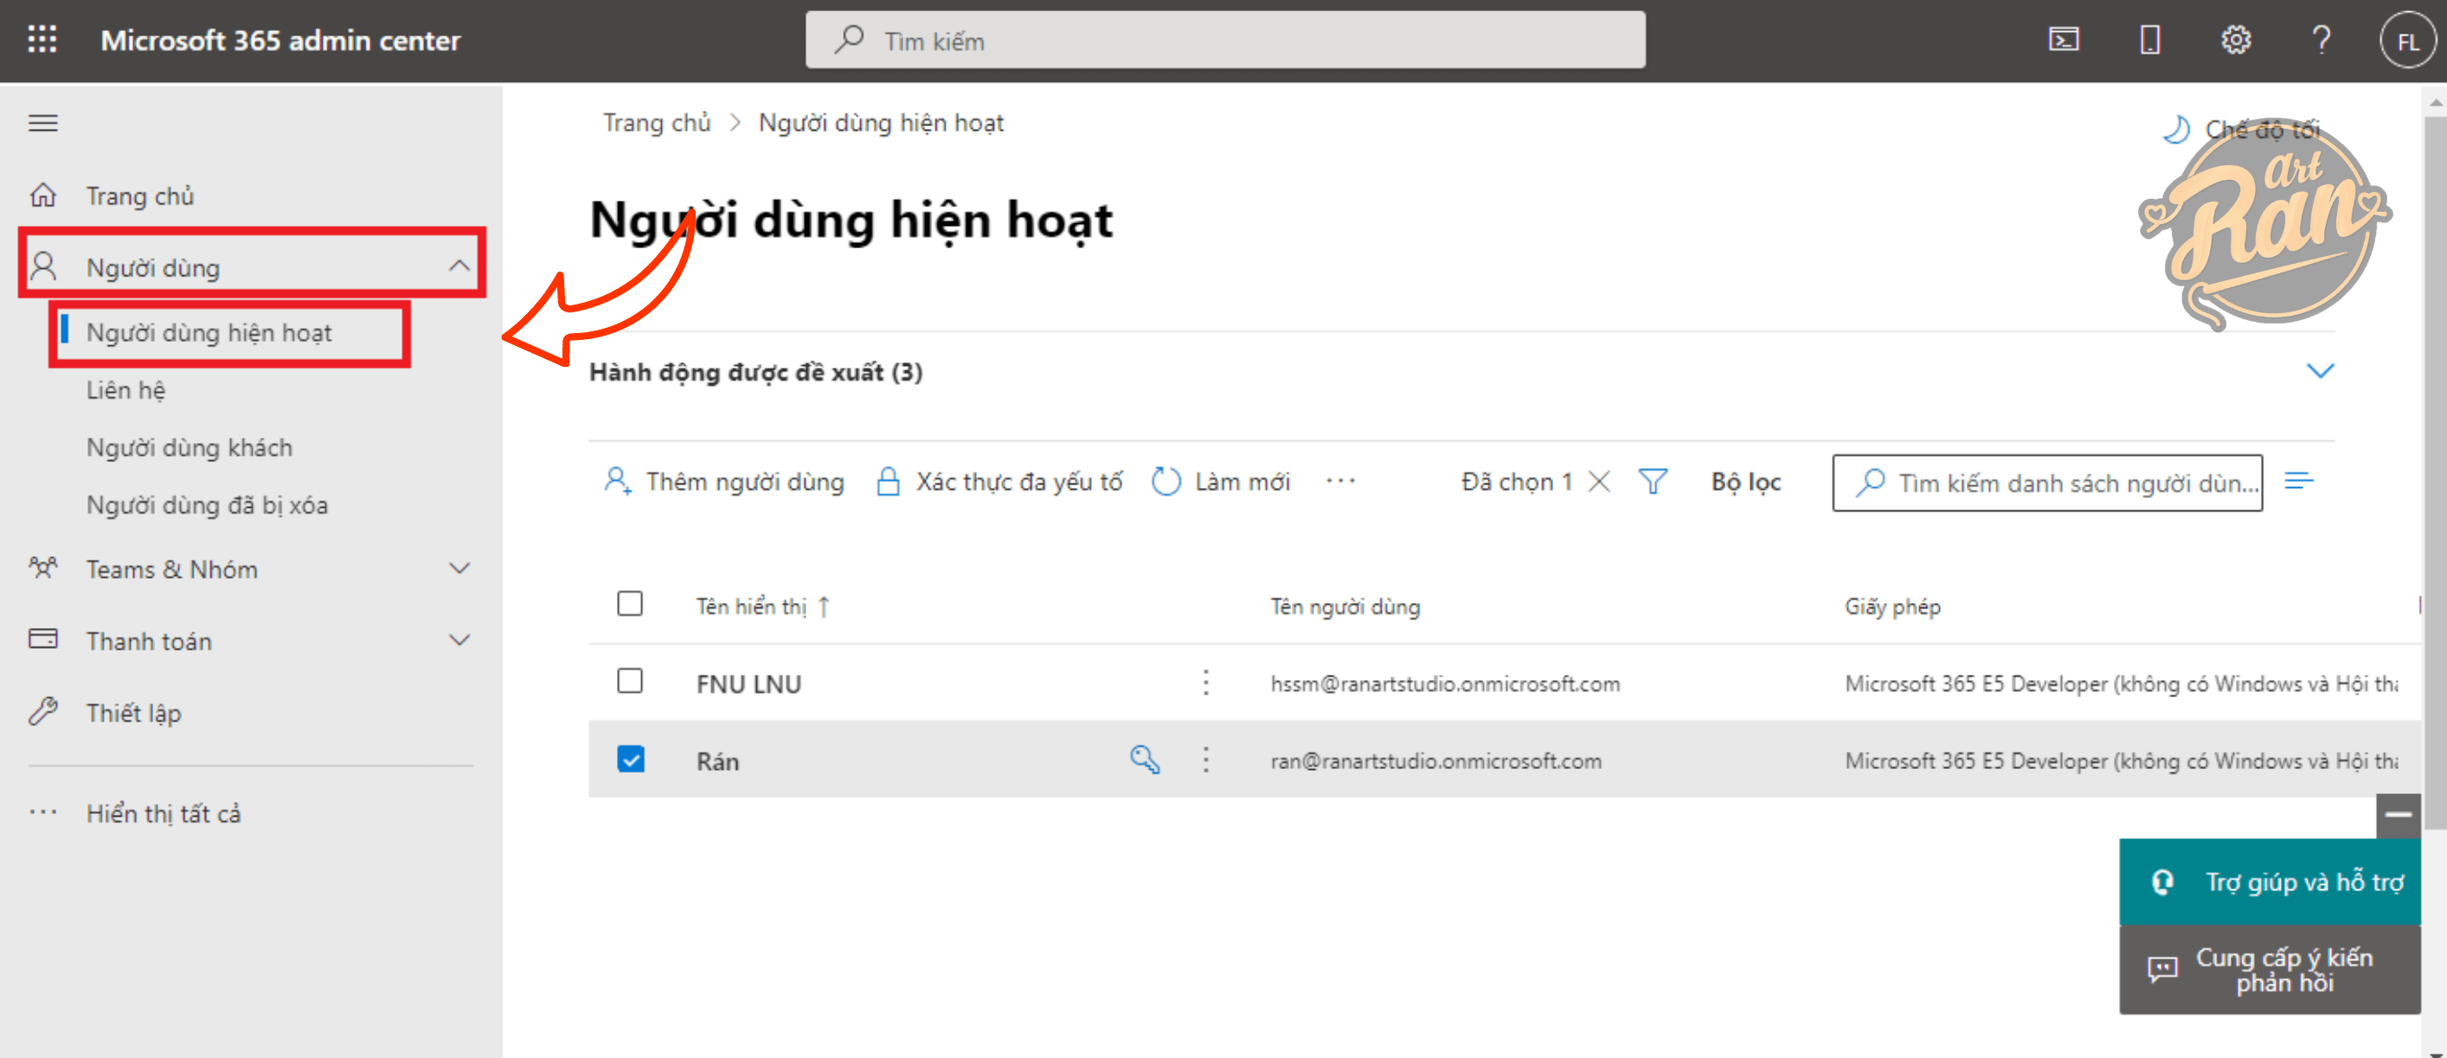Screen dimensions: 2447x1058
Task: Click Người dùng hiện hoạt breadcrumb text
Action: click(881, 124)
